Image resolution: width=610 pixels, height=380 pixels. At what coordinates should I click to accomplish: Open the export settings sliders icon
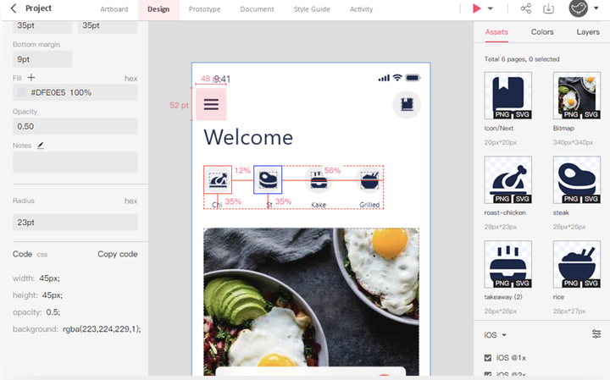coord(596,333)
